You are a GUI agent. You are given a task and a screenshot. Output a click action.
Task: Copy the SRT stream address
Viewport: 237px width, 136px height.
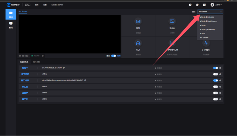tap(64, 68)
